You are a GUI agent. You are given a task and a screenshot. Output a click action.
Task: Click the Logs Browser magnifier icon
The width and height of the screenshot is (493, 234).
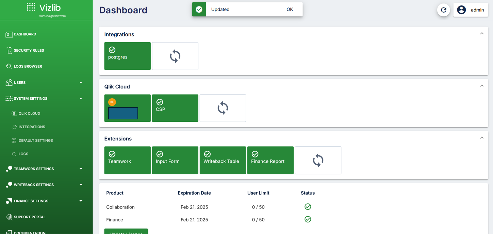click(x=9, y=66)
